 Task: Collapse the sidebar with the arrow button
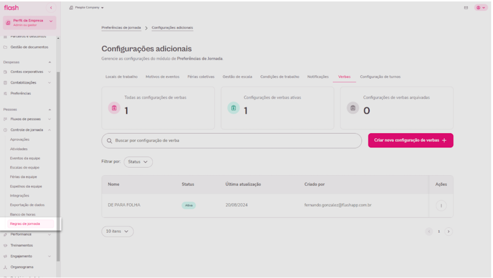51,8
